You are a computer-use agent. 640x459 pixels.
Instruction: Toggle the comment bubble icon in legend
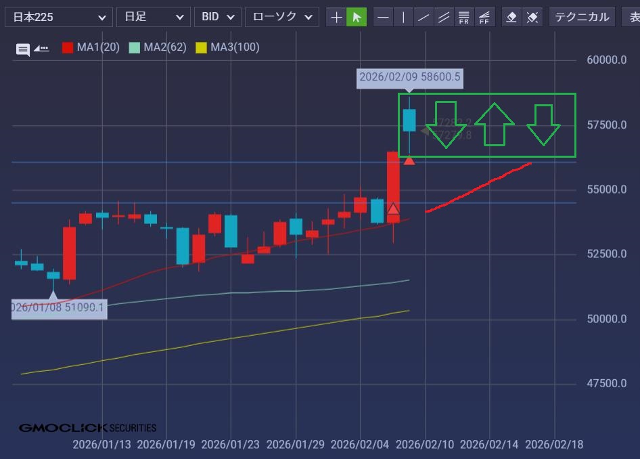23,49
